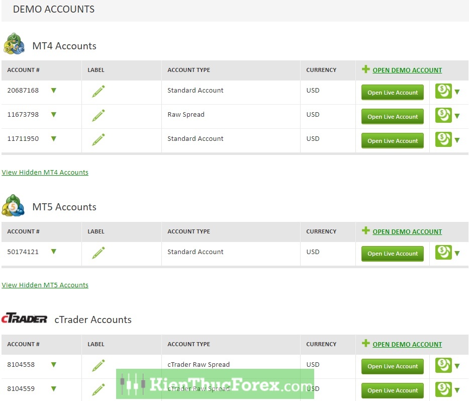469x401 pixels.
Task: Edit label for cTrader account 8104559
Action: click(x=99, y=389)
